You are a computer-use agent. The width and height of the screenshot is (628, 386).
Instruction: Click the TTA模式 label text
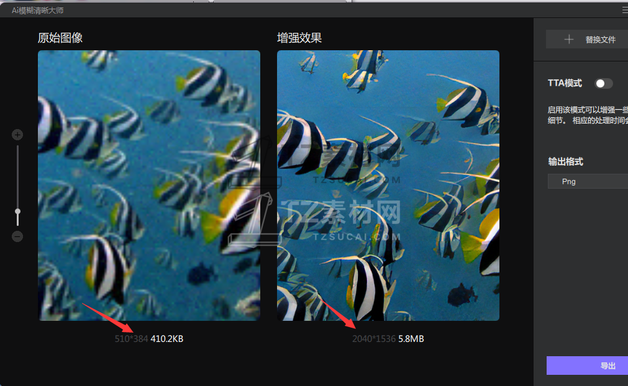point(565,83)
